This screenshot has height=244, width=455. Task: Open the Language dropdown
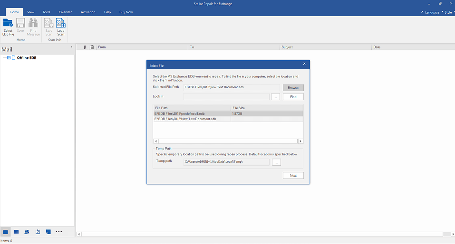click(x=432, y=12)
